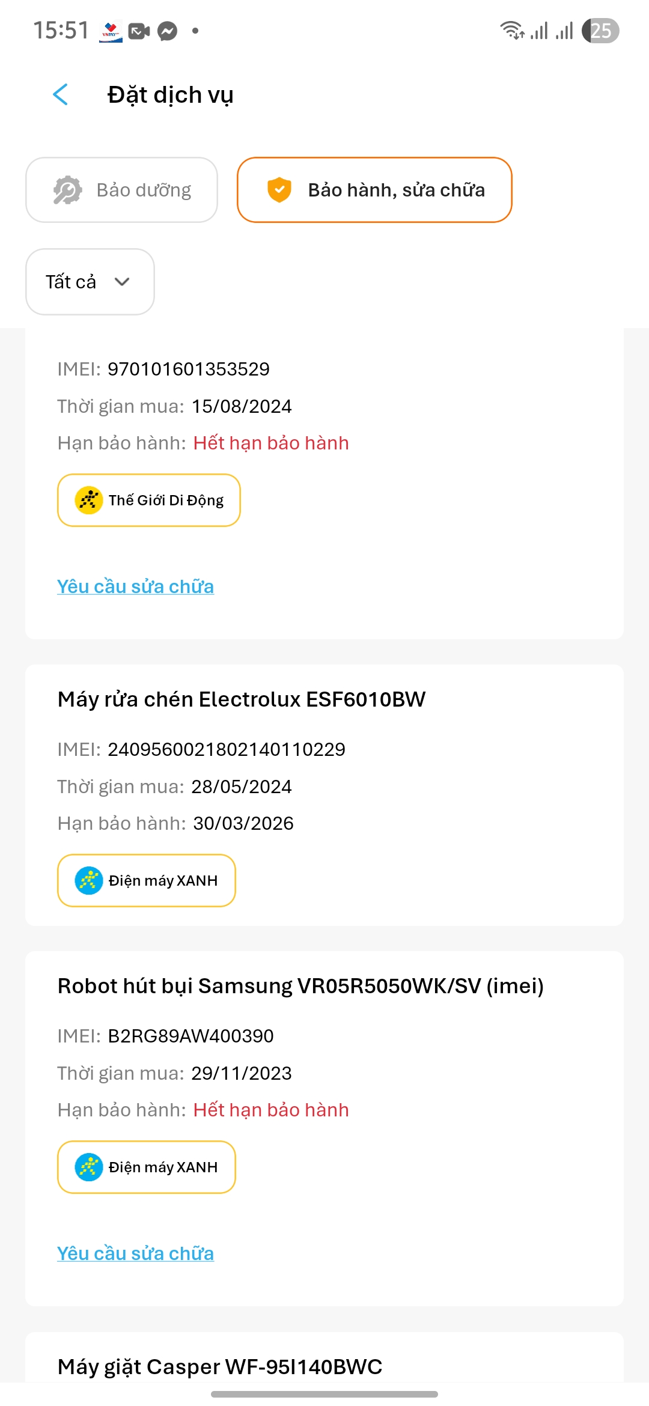The image size is (649, 1406).
Task: Tap the Thế Giới Di Động store chip
Action: [x=165, y=500]
